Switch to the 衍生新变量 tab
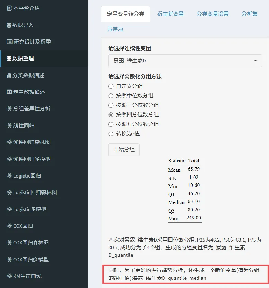The image size is (269, 288). coord(170,14)
